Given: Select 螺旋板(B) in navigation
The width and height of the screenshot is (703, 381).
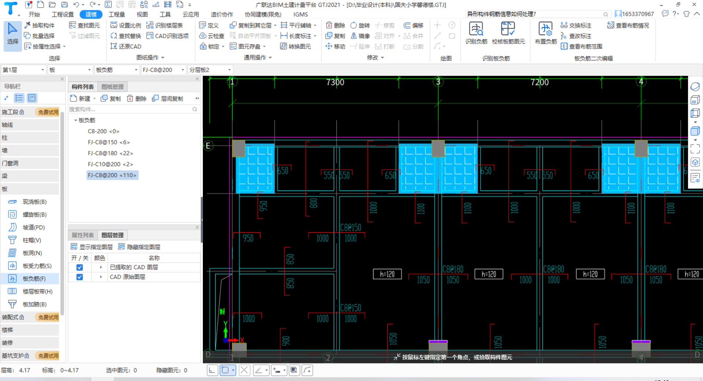Looking at the screenshot, I should pos(30,215).
